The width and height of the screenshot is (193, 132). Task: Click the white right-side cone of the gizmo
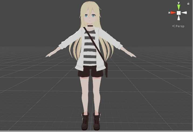(x=184, y=13)
